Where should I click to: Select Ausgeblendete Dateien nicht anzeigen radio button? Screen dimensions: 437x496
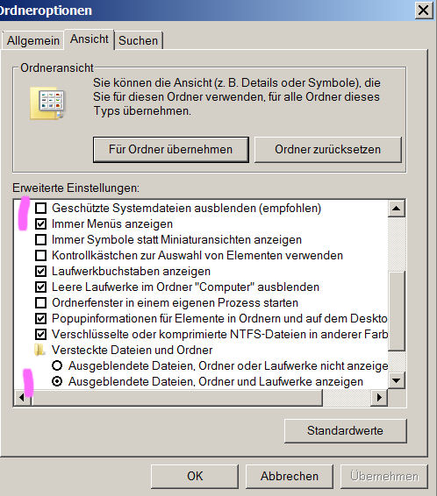57,365
